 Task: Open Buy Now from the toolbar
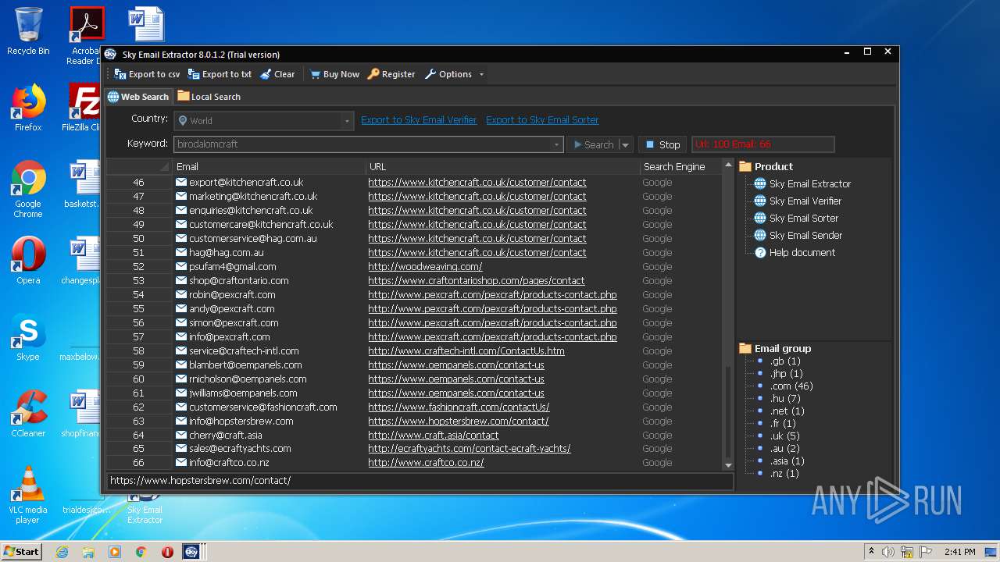click(x=334, y=74)
